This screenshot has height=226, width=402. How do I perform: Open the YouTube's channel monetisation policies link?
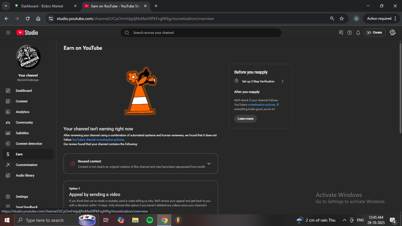point(98,140)
